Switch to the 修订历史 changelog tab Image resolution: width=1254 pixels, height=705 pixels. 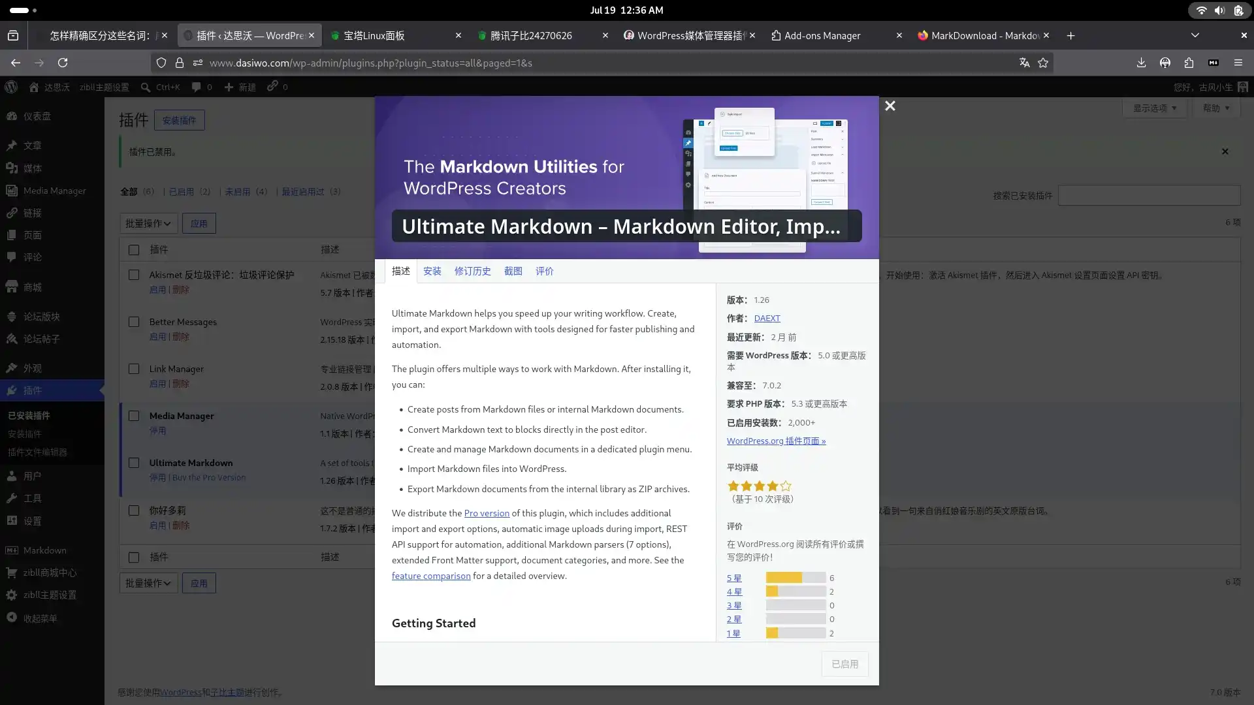[x=472, y=271]
